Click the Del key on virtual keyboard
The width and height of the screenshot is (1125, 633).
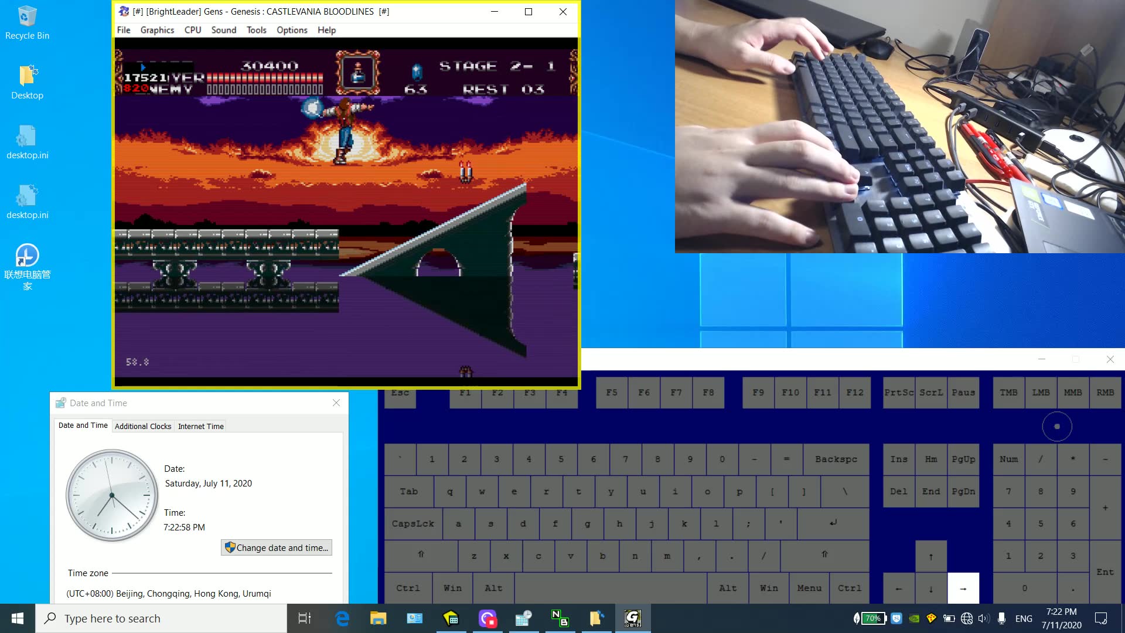pos(899,491)
